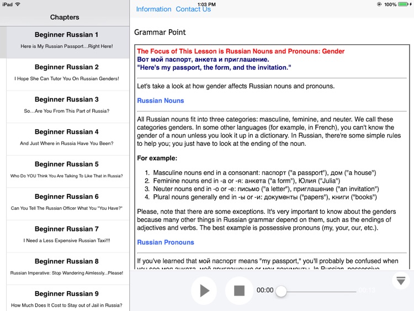Screen dimensions: 414x311
Task: Play the lesson audio
Action: pyautogui.click(x=204, y=291)
